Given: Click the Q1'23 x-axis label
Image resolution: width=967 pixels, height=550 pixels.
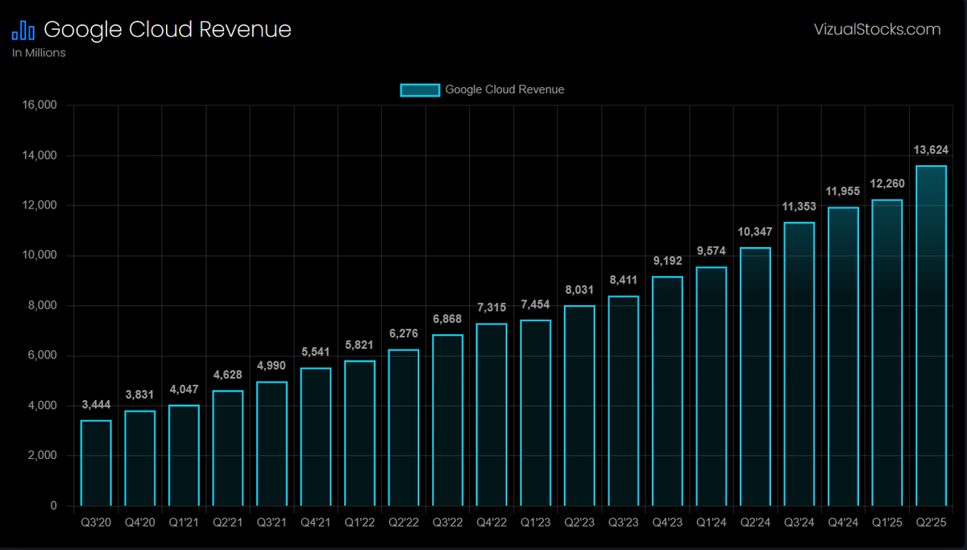Looking at the screenshot, I should (x=535, y=523).
